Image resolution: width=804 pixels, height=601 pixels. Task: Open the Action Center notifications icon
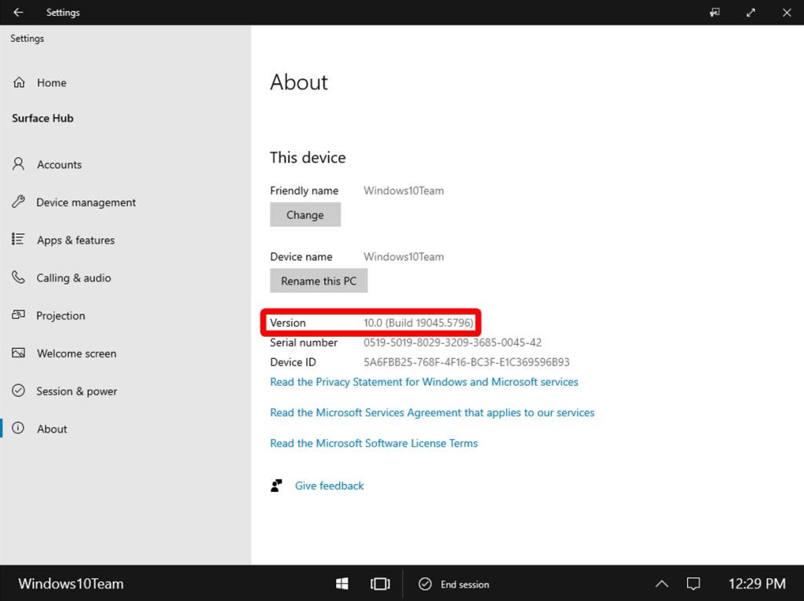click(693, 584)
